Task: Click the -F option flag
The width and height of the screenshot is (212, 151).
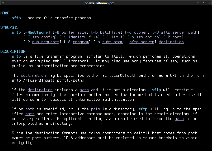Action: click(28, 37)
